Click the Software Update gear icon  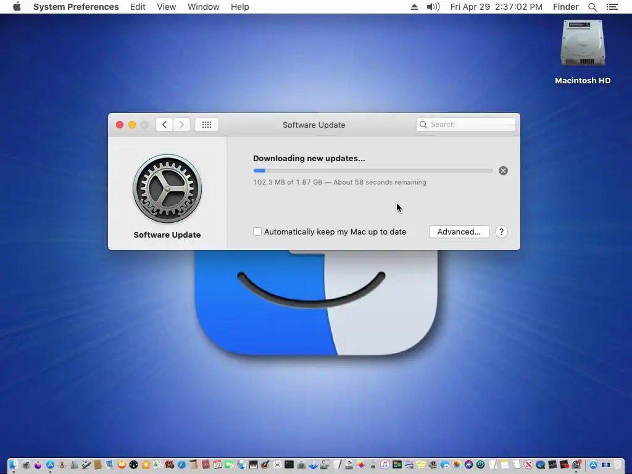pyautogui.click(x=167, y=189)
